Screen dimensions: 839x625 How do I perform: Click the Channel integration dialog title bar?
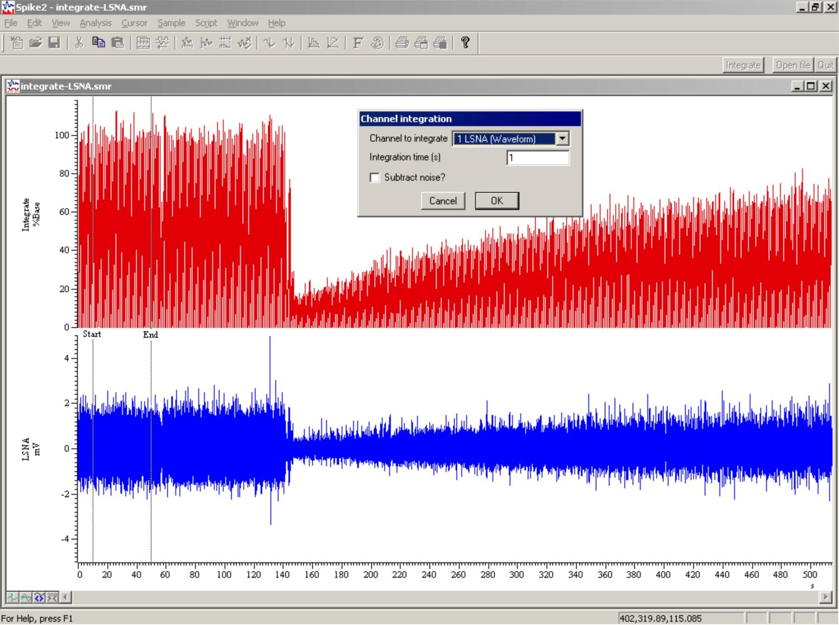pyautogui.click(x=470, y=119)
